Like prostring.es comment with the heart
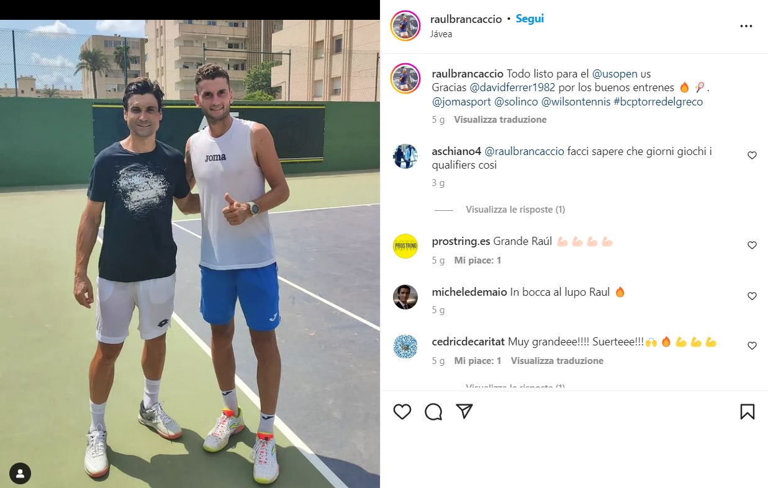The width and height of the screenshot is (768, 488). 752,245
